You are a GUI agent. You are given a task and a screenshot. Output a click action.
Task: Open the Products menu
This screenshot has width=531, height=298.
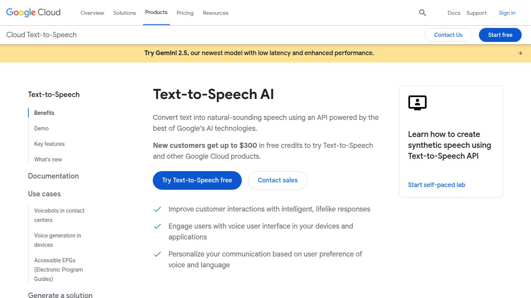click(156, 12)
